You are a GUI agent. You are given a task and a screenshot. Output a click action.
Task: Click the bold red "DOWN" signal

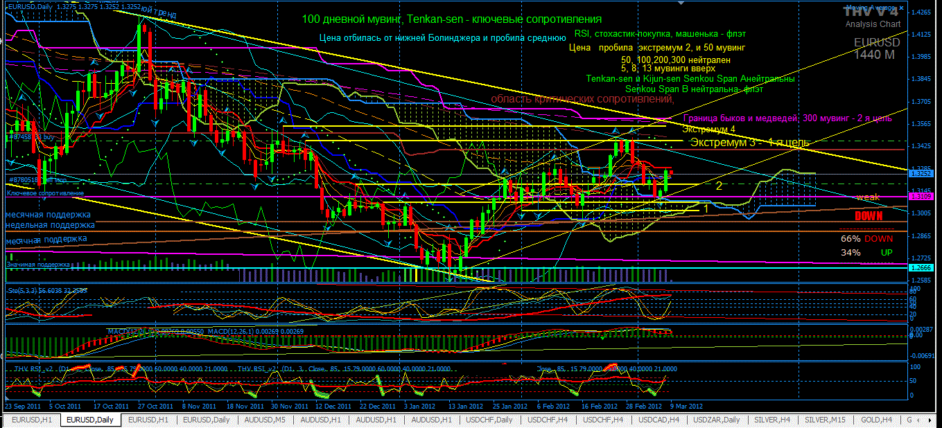(868, 216)
